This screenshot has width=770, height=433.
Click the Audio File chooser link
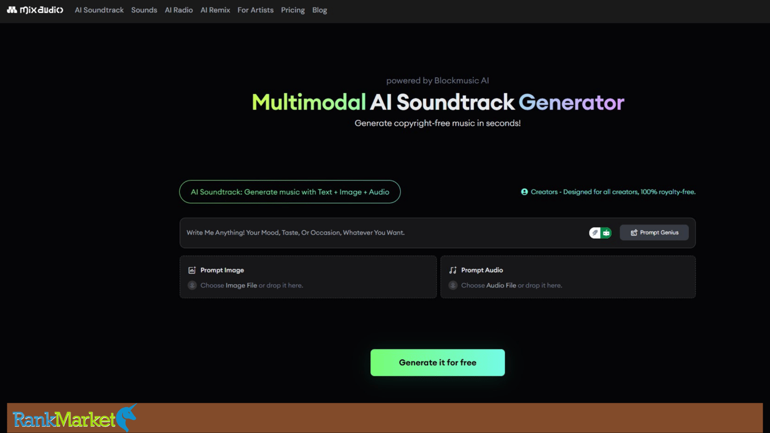click(x=501, y=285)
